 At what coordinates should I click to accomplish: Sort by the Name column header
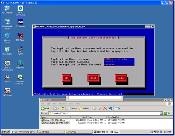click(55, 117)
